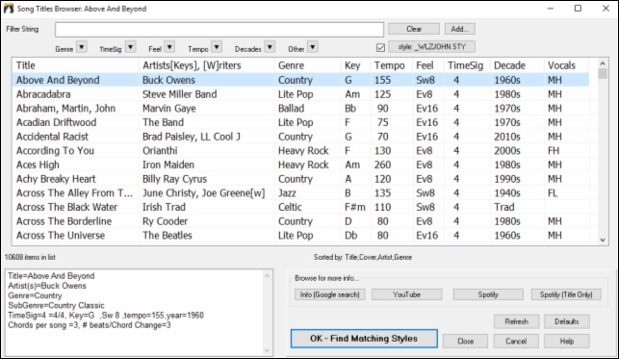Click the Spotify (Title Only) button
Screen dimensions: 619x359
pos(566,295)
